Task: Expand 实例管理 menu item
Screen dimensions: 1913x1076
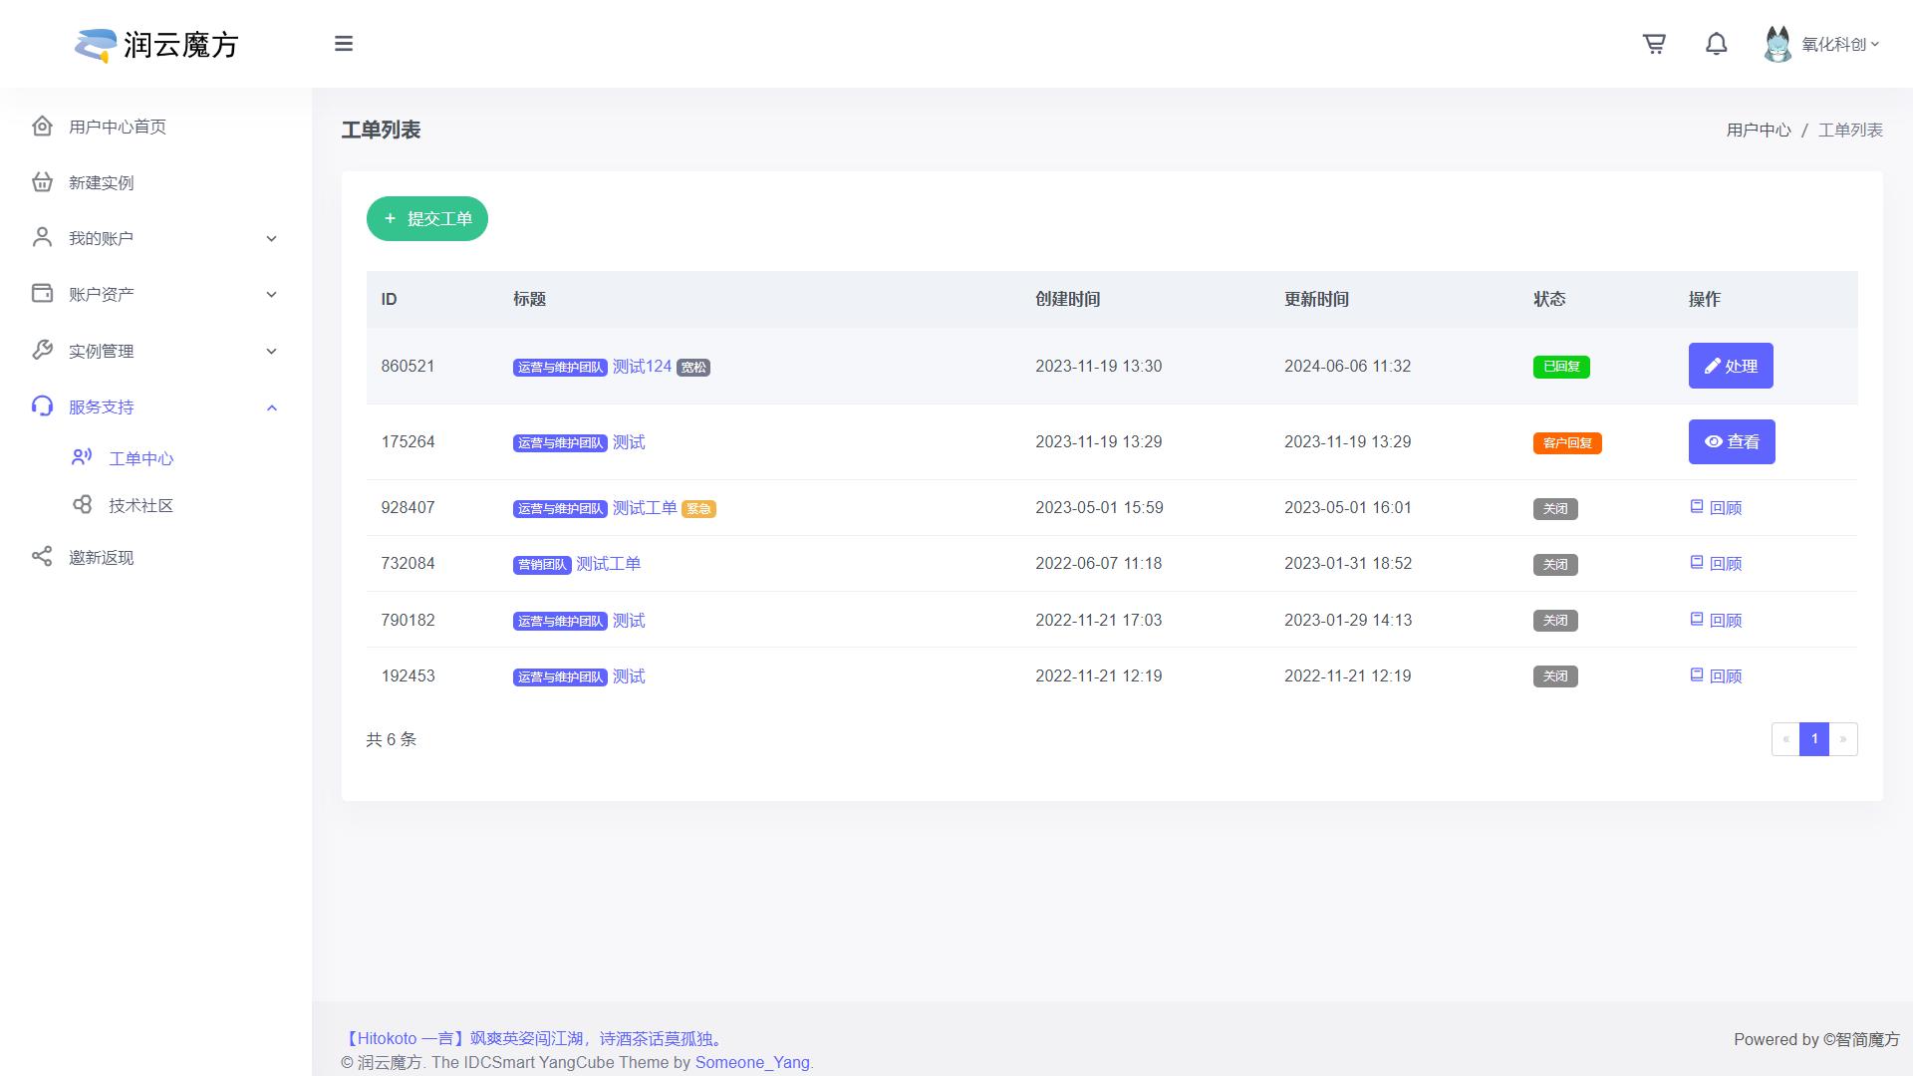Action: [101, 351]
